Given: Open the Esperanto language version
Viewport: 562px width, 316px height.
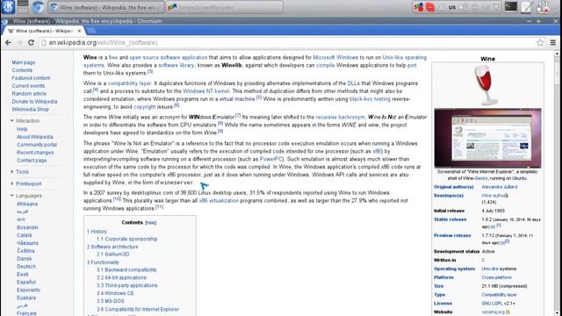Looking at the screenshot, I should (x=28, y=290).
